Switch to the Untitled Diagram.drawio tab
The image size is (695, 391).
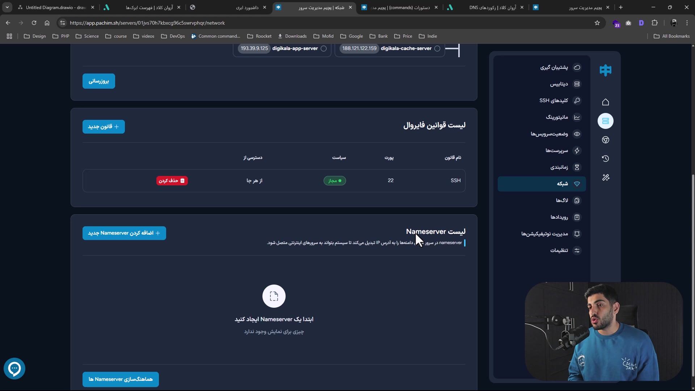click(54, 7)
